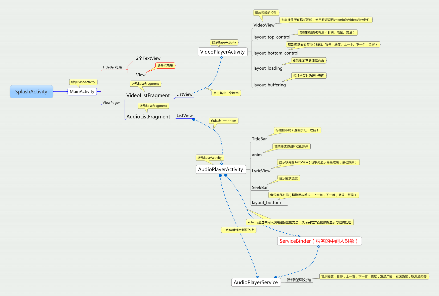Viewport: 439px width, 296px height.
Task: Select the 2个TextView node
Action: [x=148, y=58]
